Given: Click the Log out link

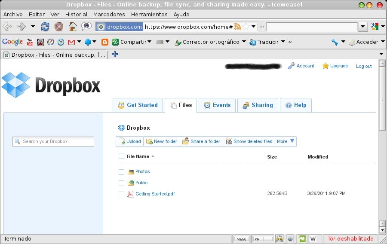Looking at the screenshot, I should 364,66.
